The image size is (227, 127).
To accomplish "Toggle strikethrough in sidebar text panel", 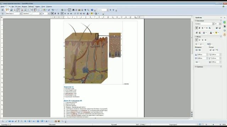I will pos(206,28).
